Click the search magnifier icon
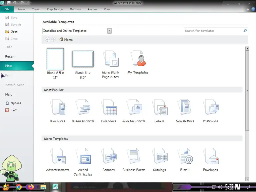The width and height of the screenshot is (256, 192). 245,31
